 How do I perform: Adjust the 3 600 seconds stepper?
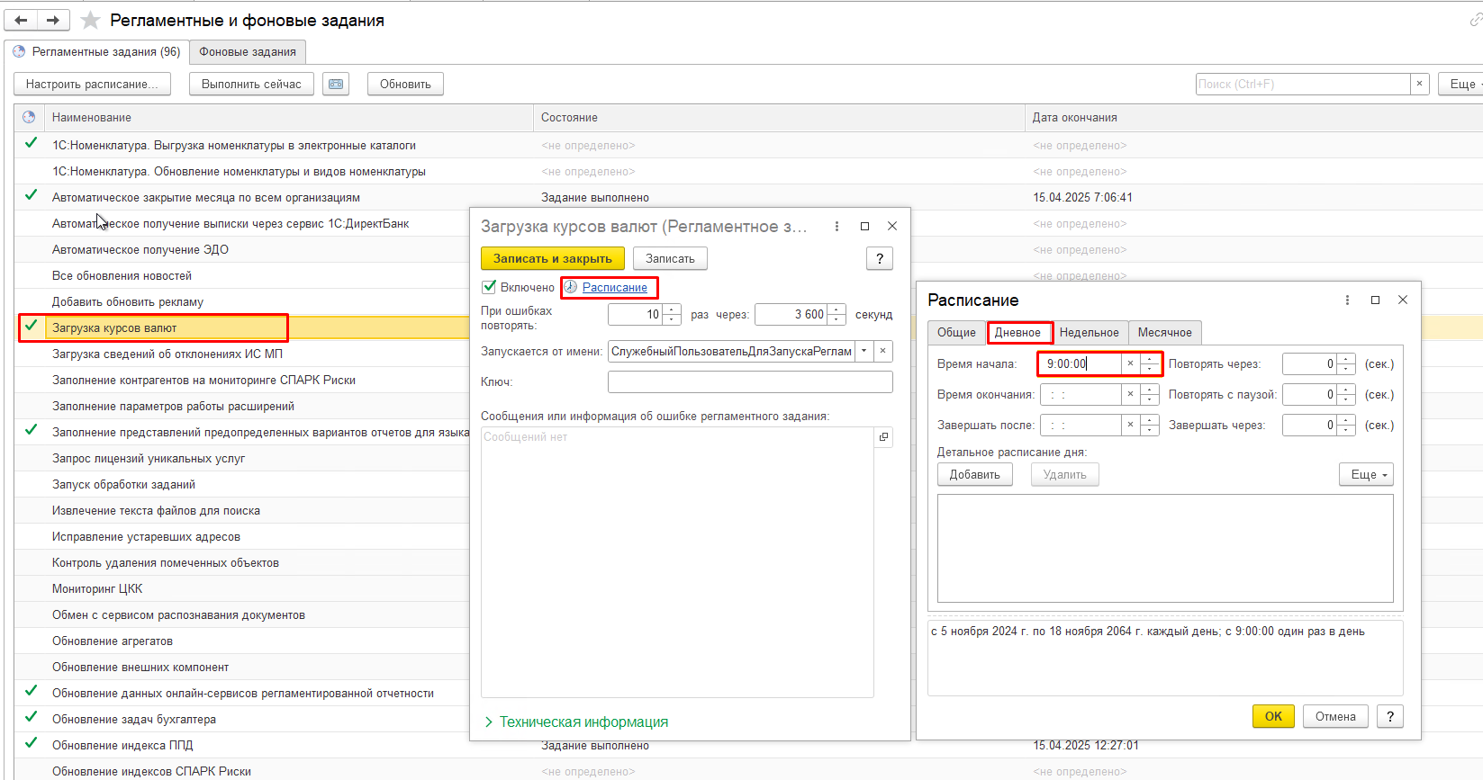coord(836,314)
